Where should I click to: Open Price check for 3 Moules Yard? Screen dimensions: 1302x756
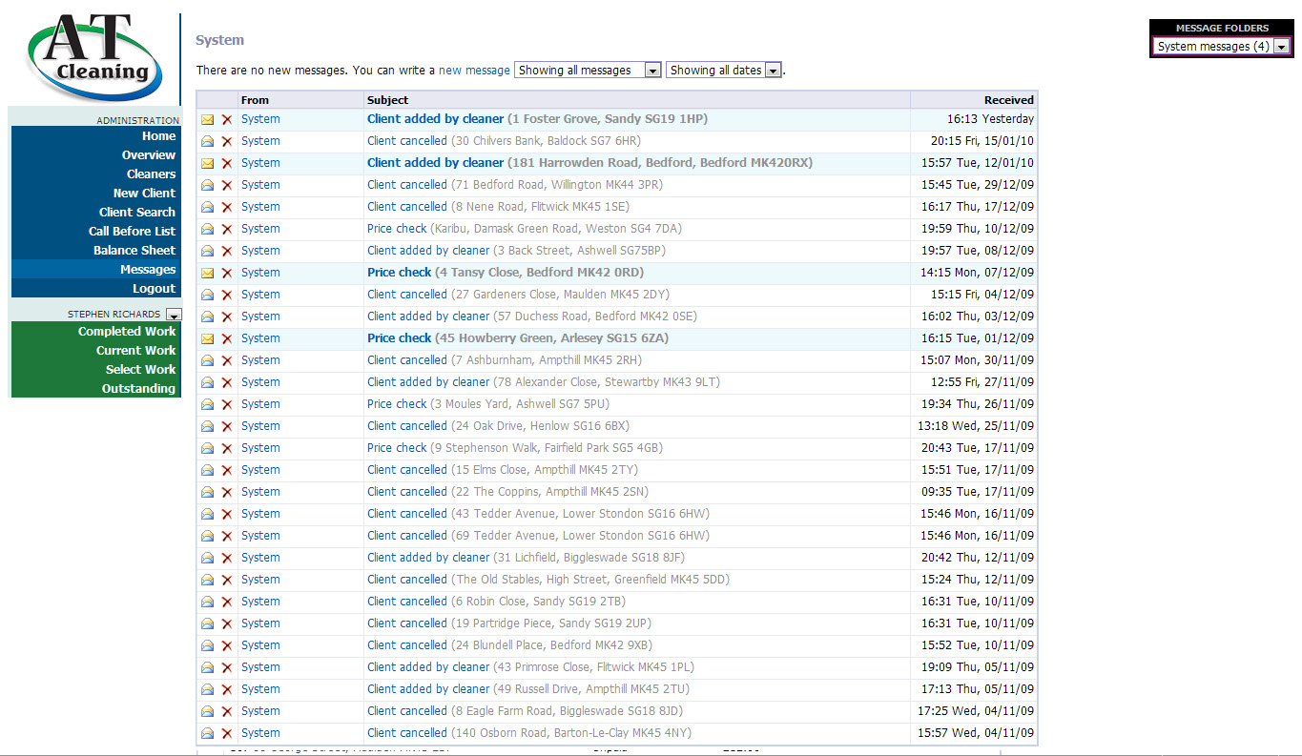397,404
